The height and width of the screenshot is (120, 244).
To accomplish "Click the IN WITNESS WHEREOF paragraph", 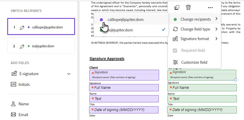I will 160,43.
